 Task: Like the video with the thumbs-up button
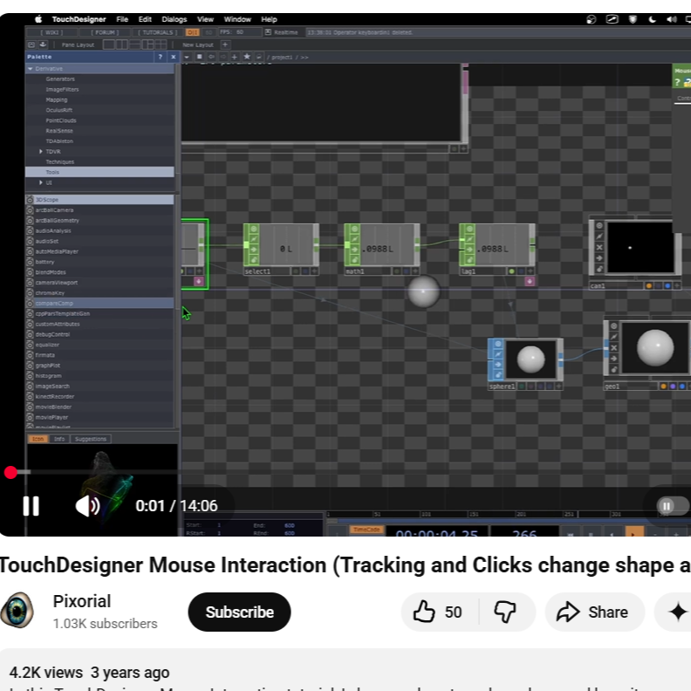438,612
